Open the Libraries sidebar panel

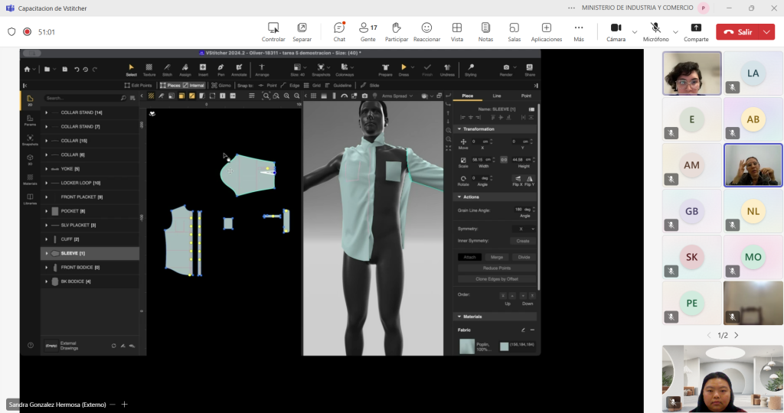tap(30, 200)
